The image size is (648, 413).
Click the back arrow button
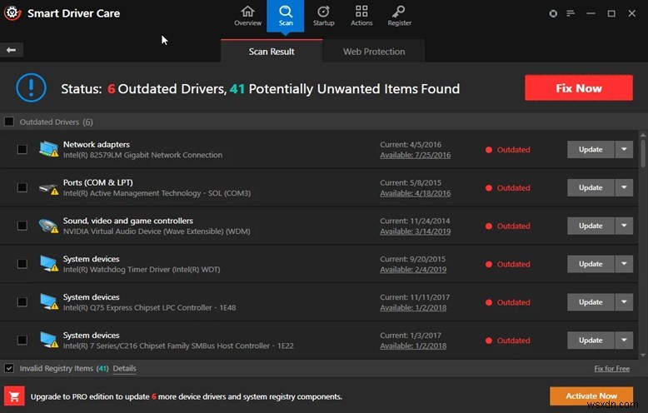point(12,50)
